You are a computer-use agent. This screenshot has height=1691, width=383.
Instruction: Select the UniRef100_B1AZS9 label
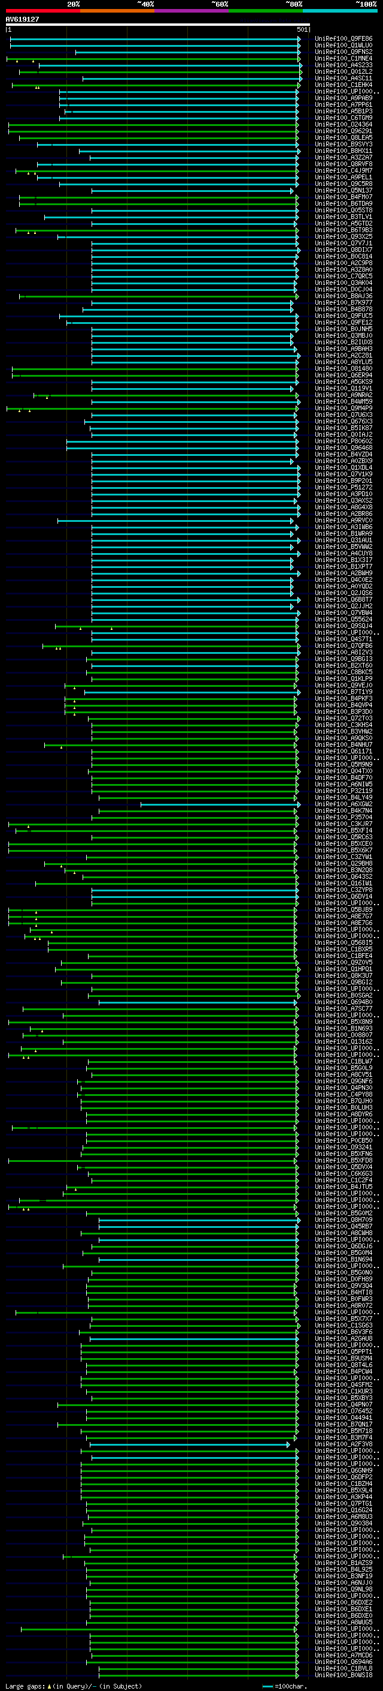(344, 1563)
